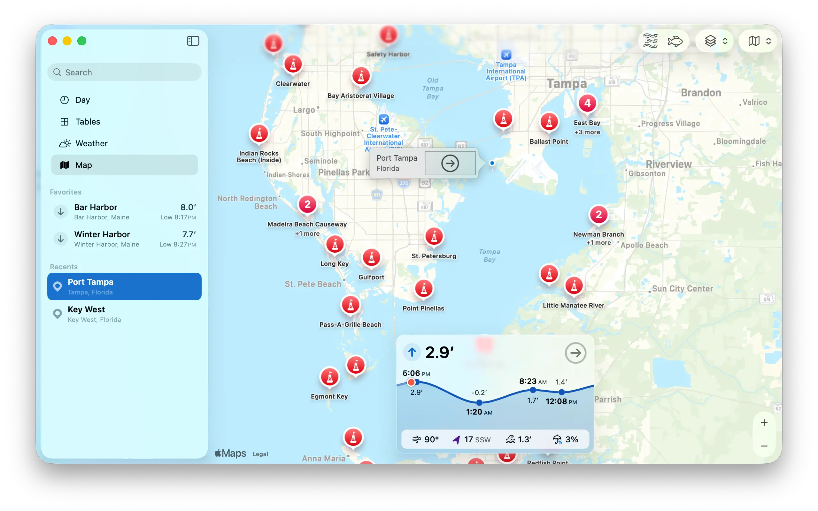This screenshot has width=818, height=511.
Task: Click the red current-time tide marker
Action: [x=411, y=382]
